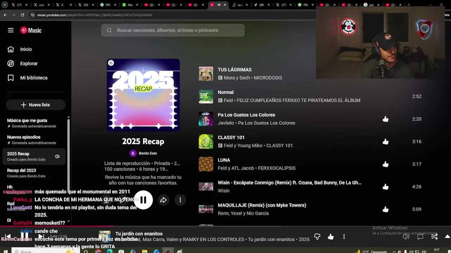Click the 2025 Recap cover art
Viewport: 451px width, 253px height.
143,95
